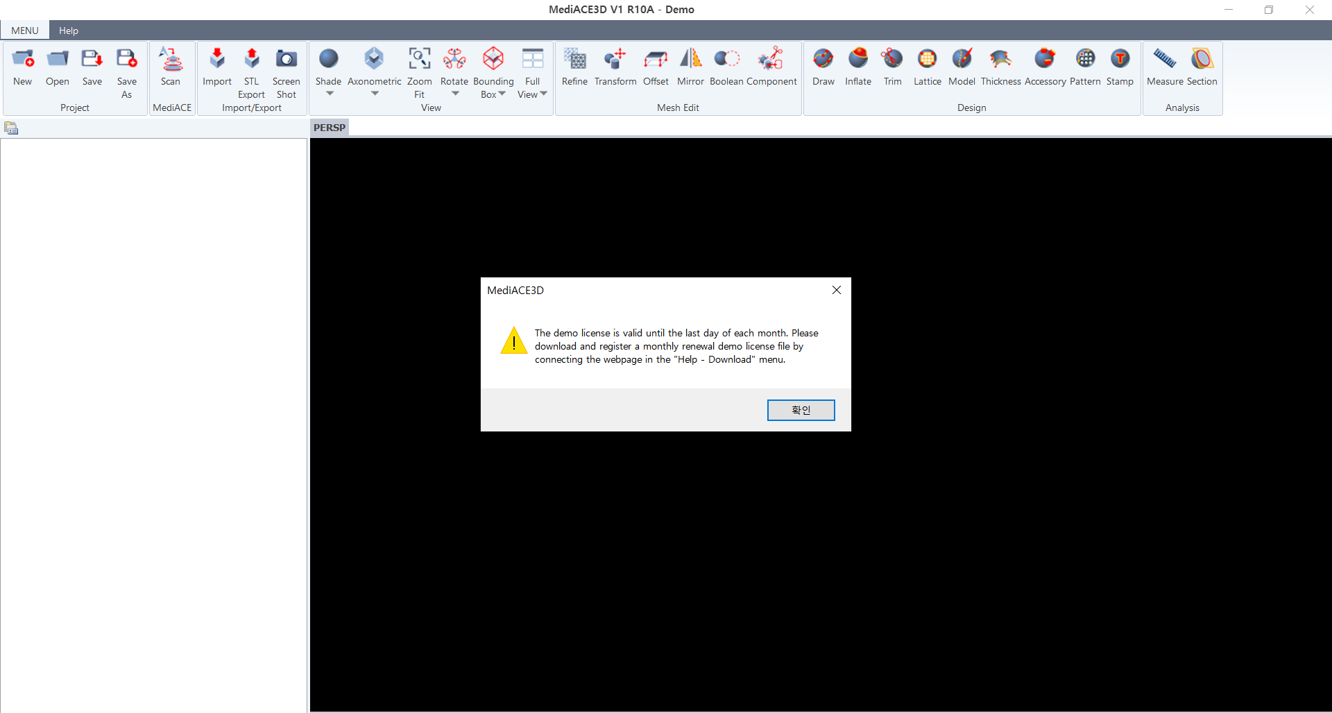
Task: Open the MENU ribbon tab
Action: [x=25, y=31]
